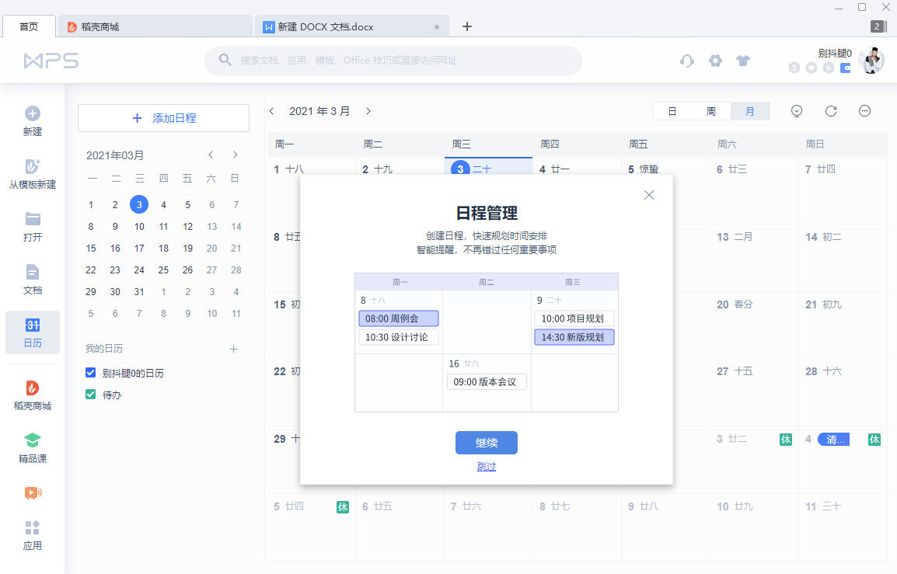This screenshot has height=574, width=897.
Task: Open the calendar more-options ellipsis icon
Action: [864, 111]
